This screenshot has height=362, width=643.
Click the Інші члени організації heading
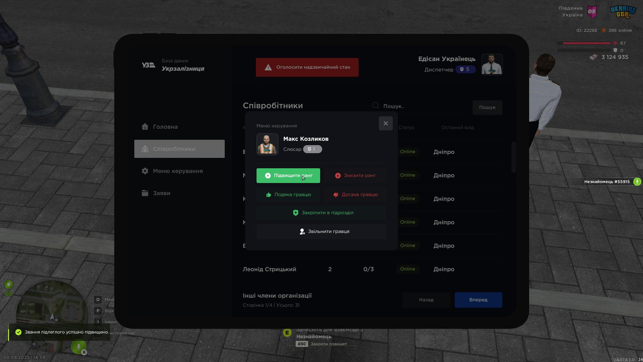click(x=277, y=296)
